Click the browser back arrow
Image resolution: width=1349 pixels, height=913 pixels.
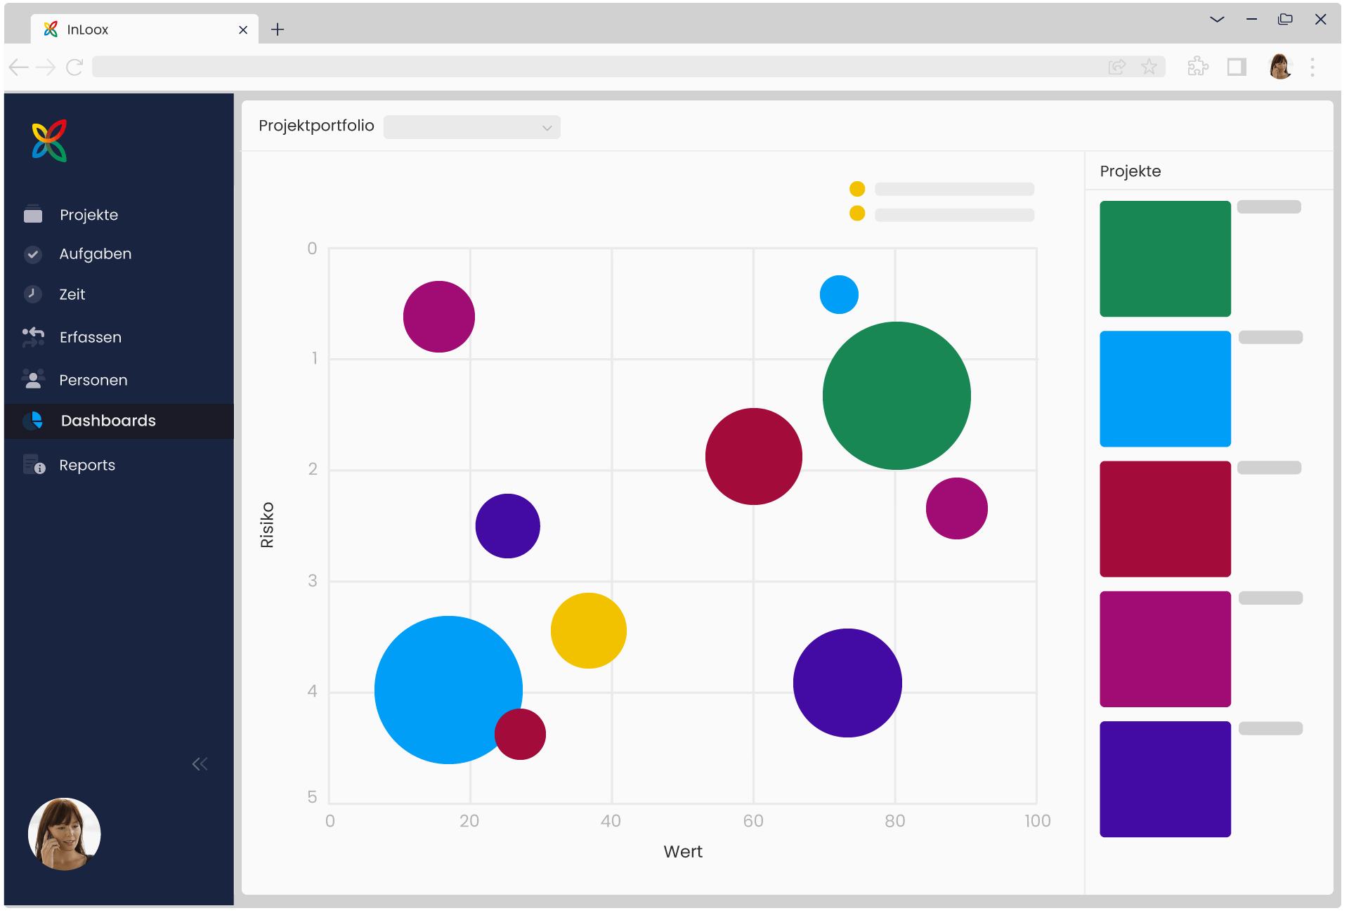point(19,67)
